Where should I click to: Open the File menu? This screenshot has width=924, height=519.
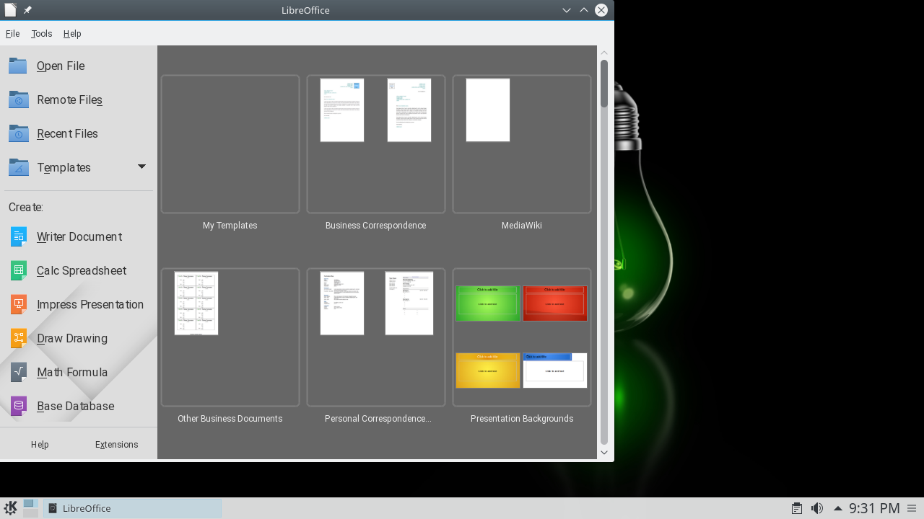[12, 33]
